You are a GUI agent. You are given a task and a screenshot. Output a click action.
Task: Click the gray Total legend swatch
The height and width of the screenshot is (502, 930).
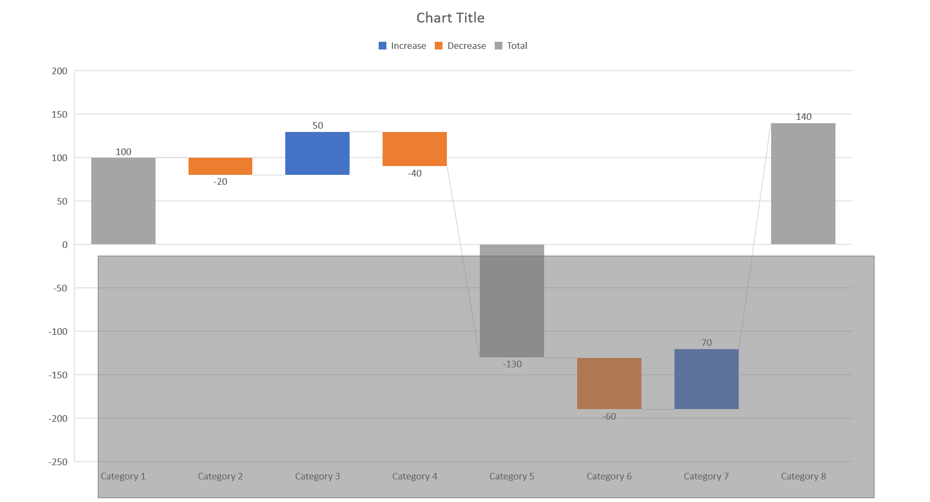(x=499, y=46)
